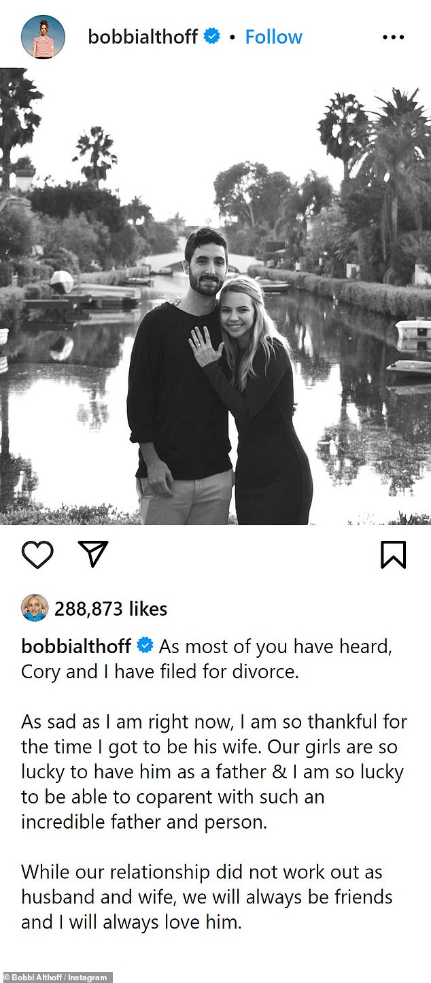Click the Bobbi Althoff / Instagram credit label
The height and width of the screenshot is (983, 431).
click(56, 978)
